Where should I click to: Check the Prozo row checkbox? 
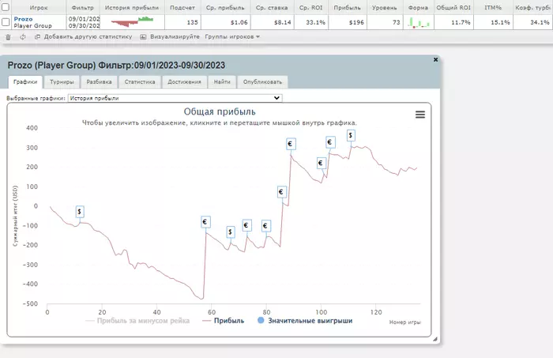coord(6,22)
